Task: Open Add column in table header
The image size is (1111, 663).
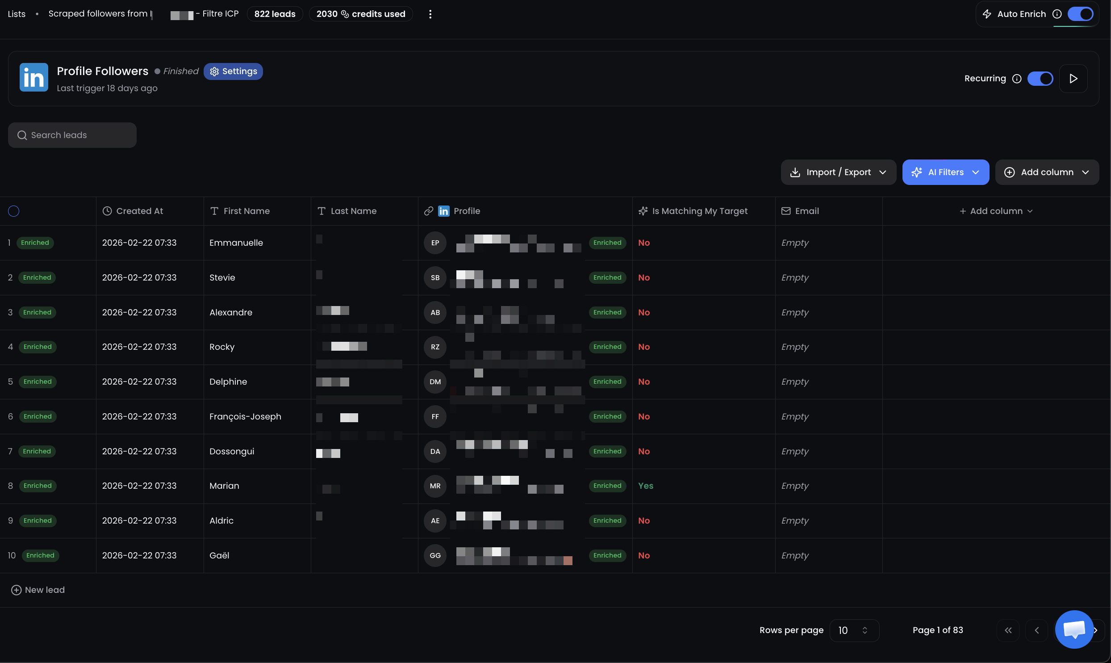Action: (996, 211)
